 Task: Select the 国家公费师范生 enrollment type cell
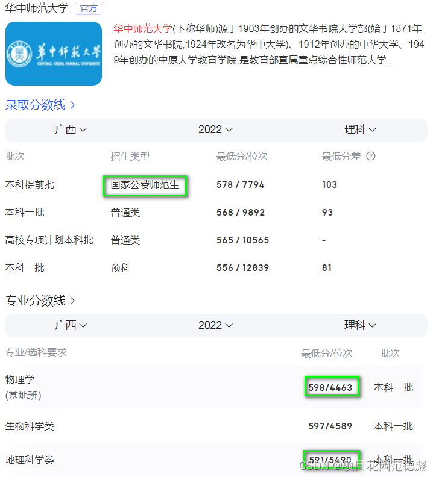[145, 185]
